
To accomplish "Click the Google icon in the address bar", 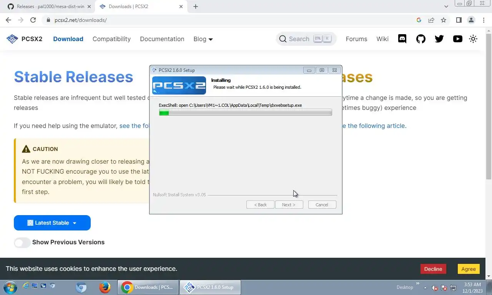I will [419, 20].
